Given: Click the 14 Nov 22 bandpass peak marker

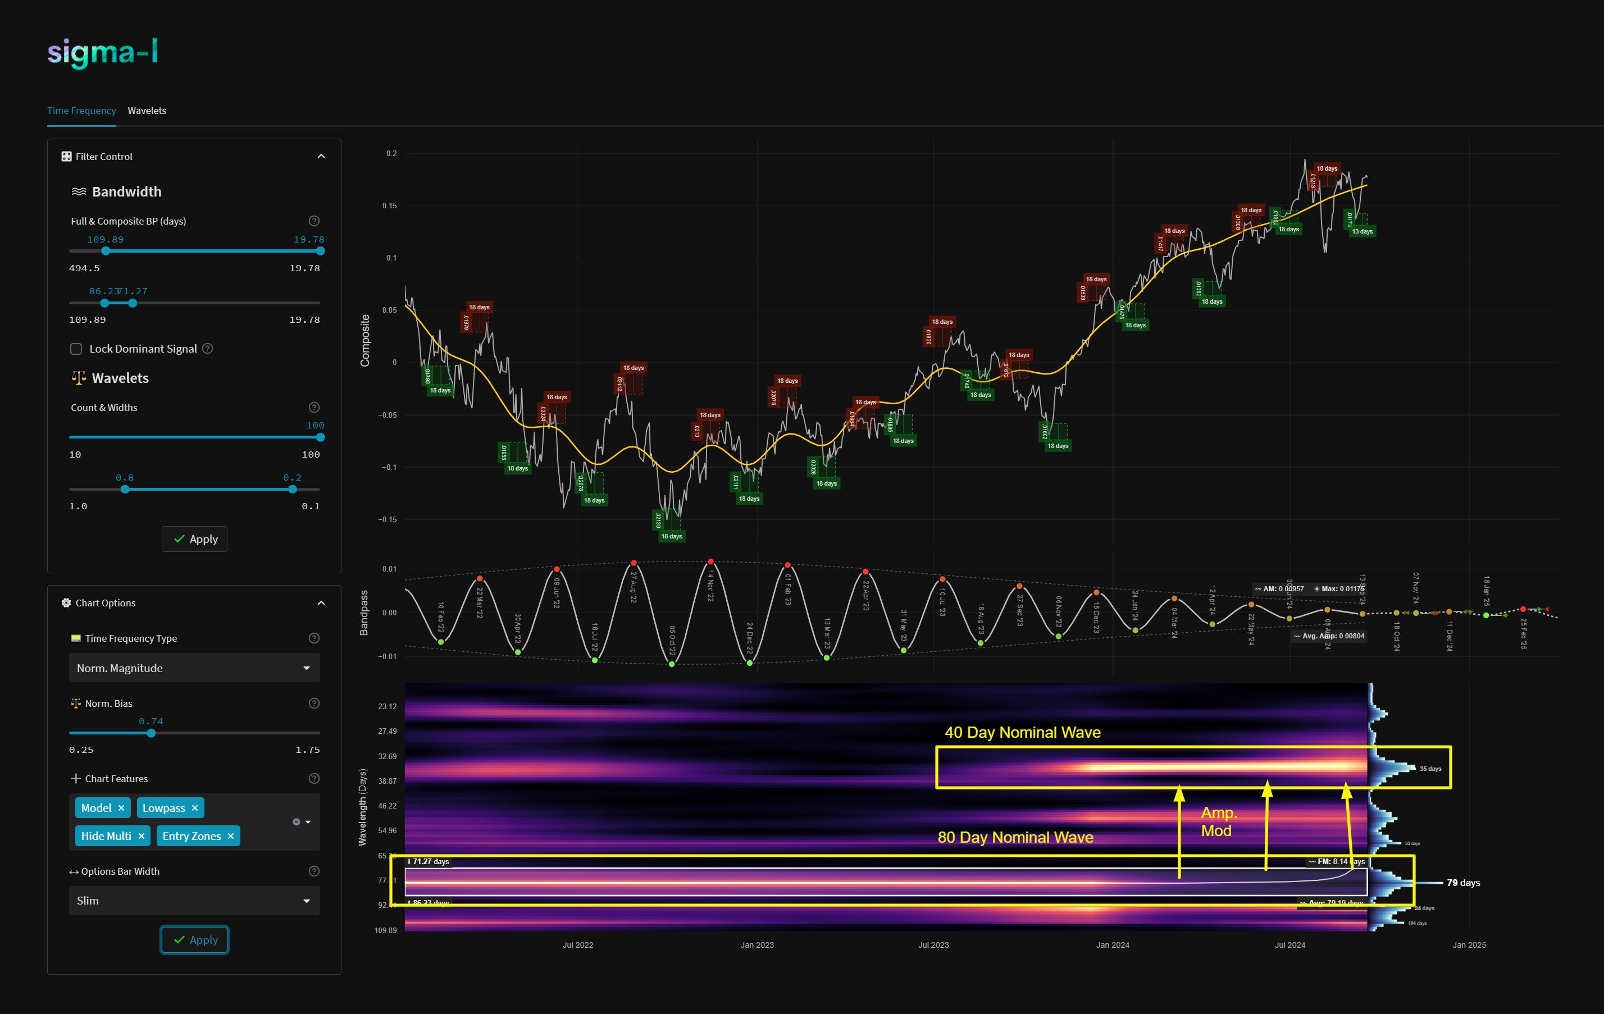Looking at the screenshot, I should click(x=711, y=562).
